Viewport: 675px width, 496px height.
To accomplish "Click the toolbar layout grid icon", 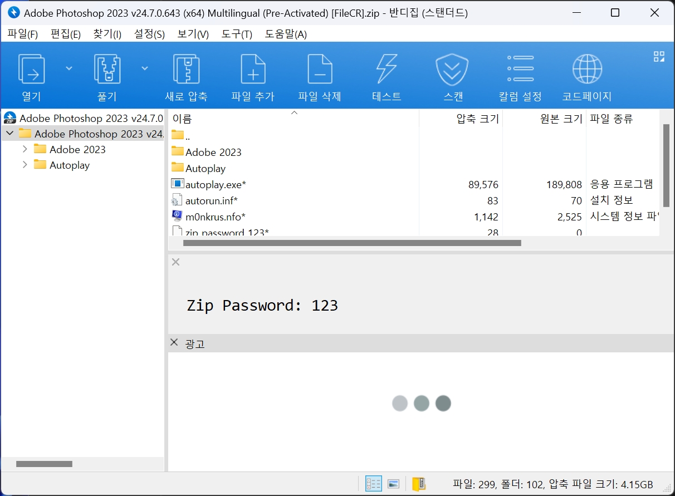I will [659, 56].
